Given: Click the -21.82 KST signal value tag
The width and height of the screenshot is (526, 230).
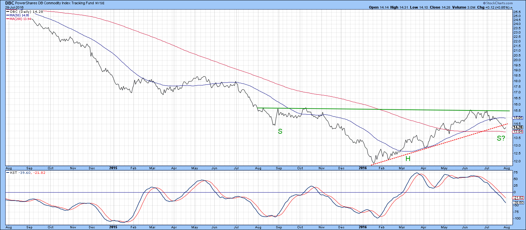Looking at the screenshot, I should tap(517, 198).
